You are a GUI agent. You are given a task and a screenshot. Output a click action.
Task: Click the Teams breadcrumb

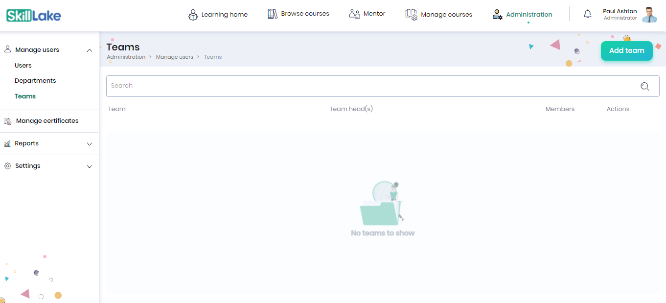pos(213,57)
